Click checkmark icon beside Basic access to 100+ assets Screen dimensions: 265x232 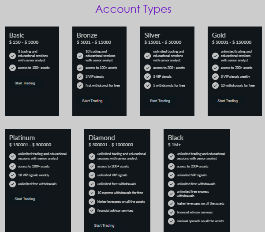click(x=12, y=68)
